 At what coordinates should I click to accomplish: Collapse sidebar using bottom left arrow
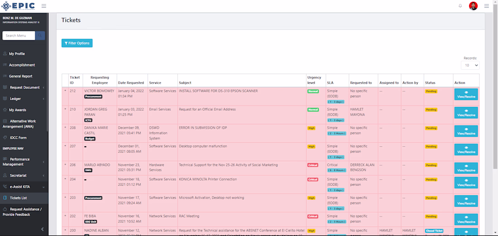[42, 229]
